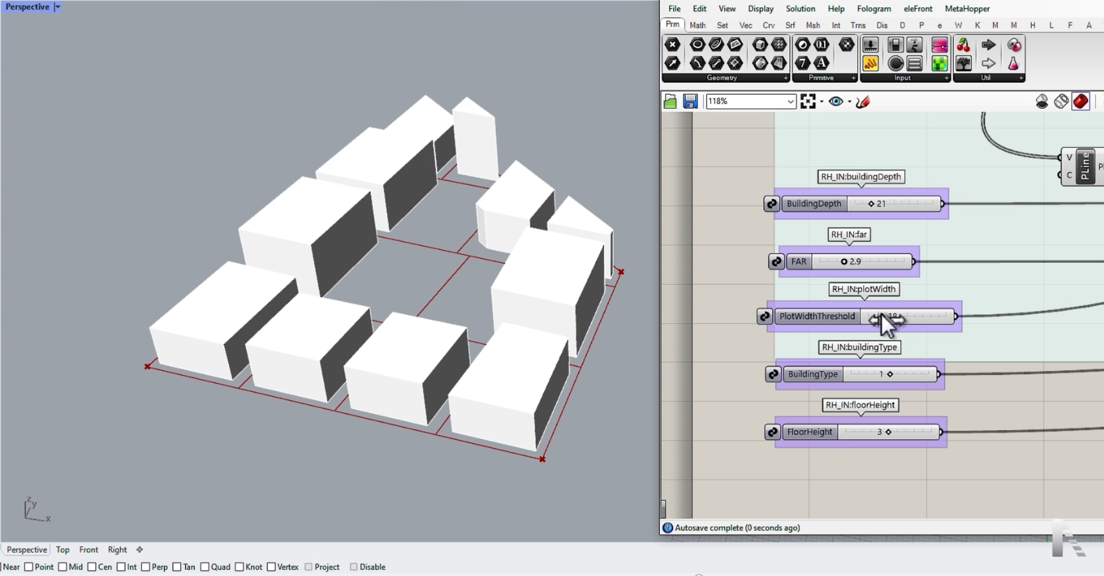Image resolution: width=1104 pixels, height=576 pixels.
Task: Click the Save document floppy disk icon
Action: coord(690,102)
